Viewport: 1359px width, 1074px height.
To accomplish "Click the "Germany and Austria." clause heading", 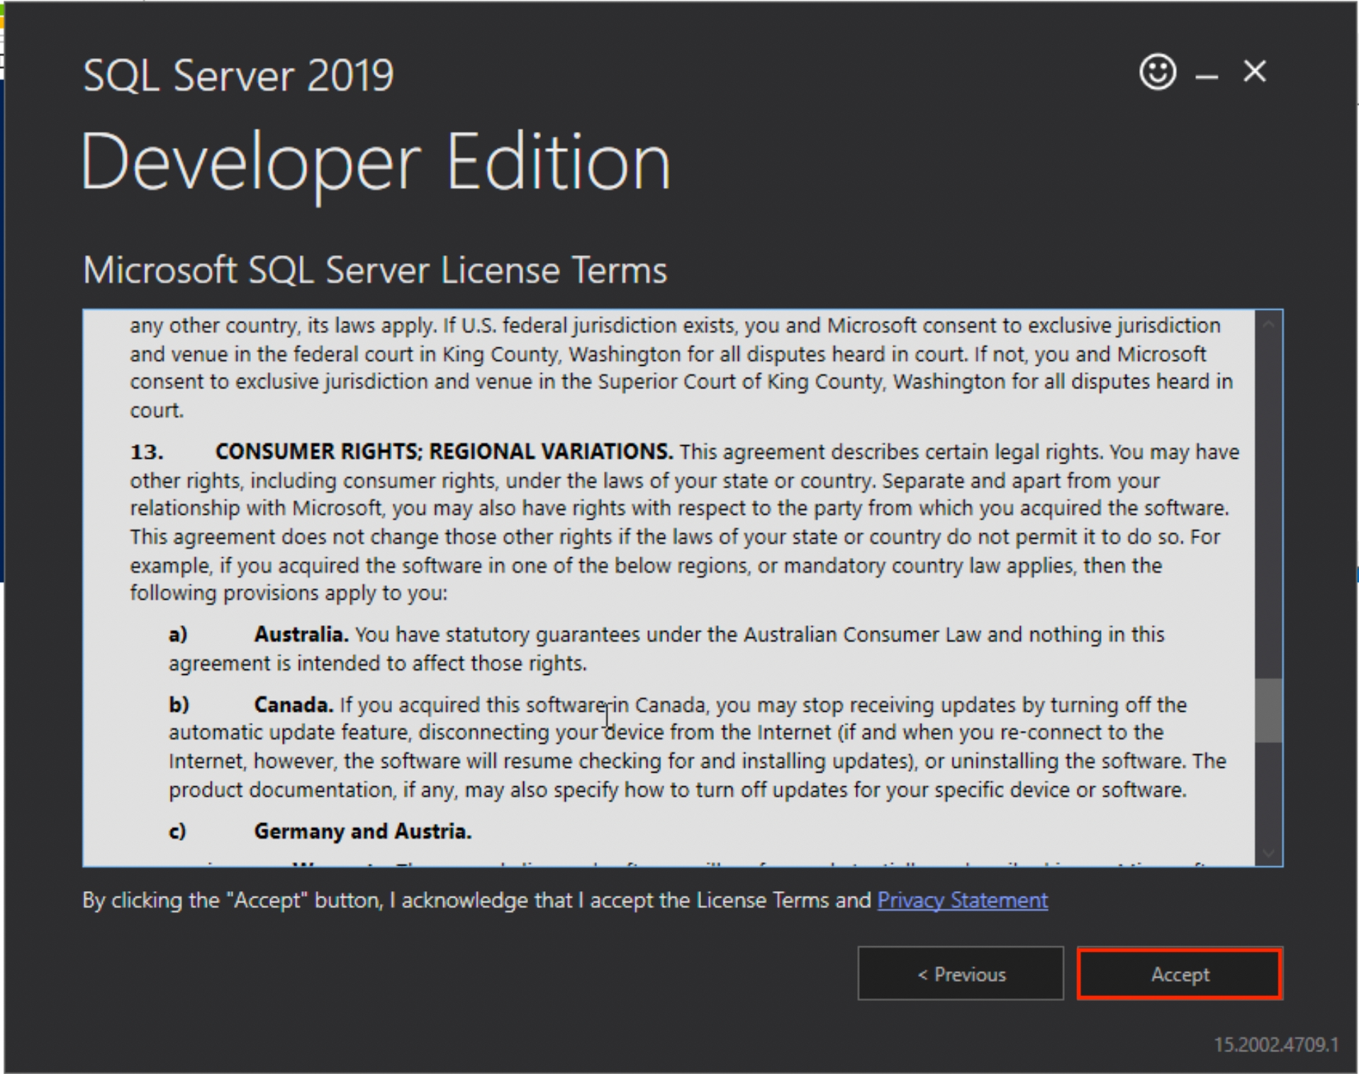I will point(363,831).
